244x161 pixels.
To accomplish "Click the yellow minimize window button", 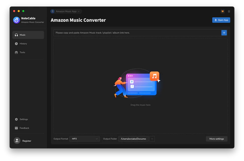I will click(19, 11).
